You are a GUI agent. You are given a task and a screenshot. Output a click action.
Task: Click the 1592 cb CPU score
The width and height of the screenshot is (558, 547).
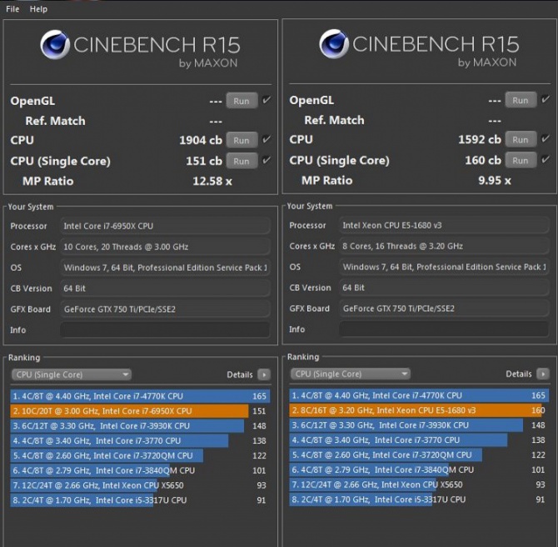click(480, 140)
